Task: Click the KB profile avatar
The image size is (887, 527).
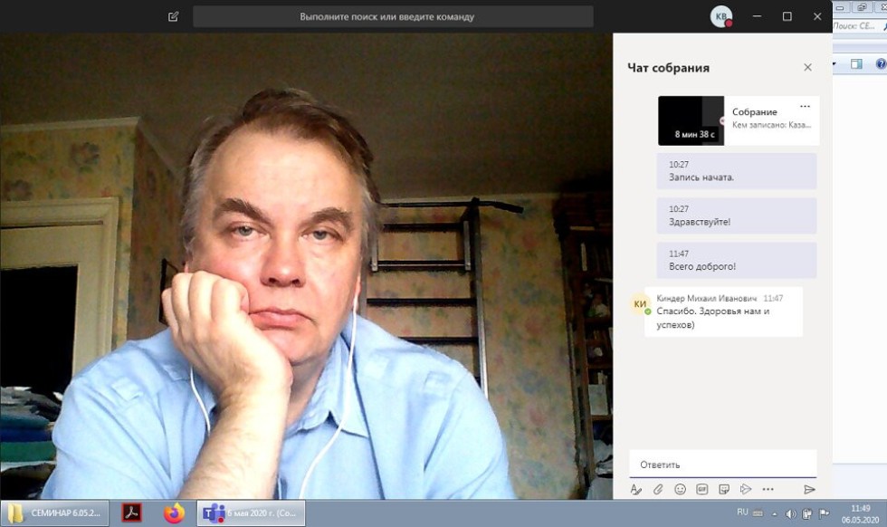Action: click(720, 16)
